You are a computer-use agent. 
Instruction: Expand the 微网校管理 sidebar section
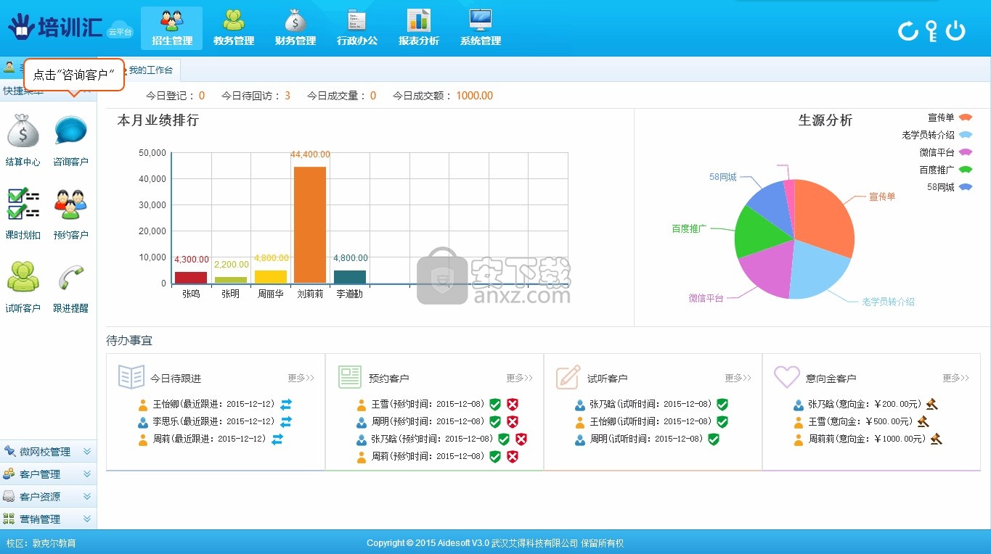coord(48,452)
